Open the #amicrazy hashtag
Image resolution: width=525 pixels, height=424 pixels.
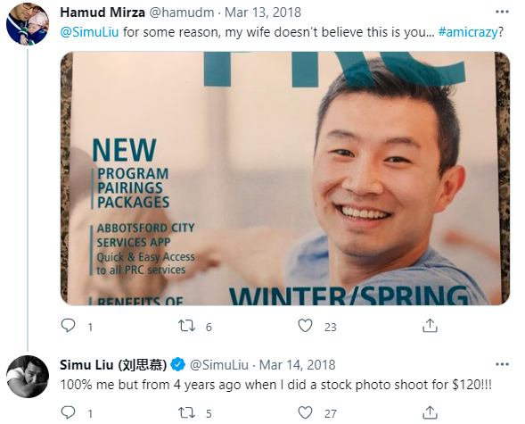(x=468, y=32)
